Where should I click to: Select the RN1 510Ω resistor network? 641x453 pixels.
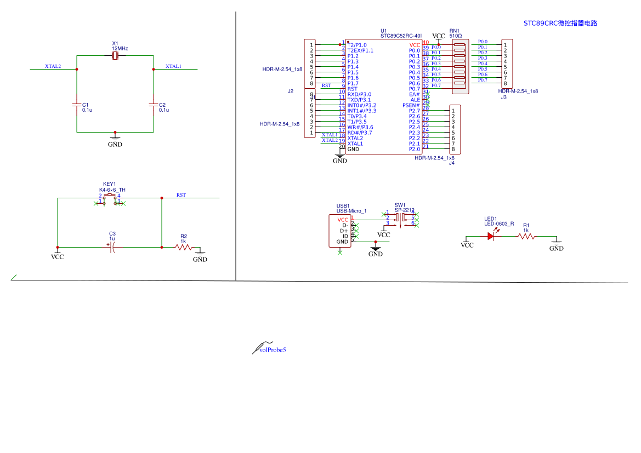[x=460, y=67]
